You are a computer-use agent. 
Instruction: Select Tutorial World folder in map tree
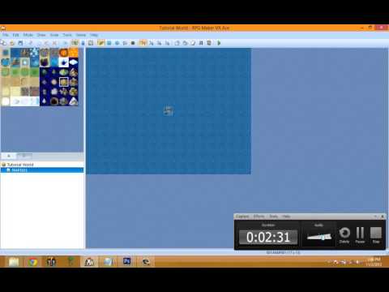pyautogui.click(x=20, y=165)
